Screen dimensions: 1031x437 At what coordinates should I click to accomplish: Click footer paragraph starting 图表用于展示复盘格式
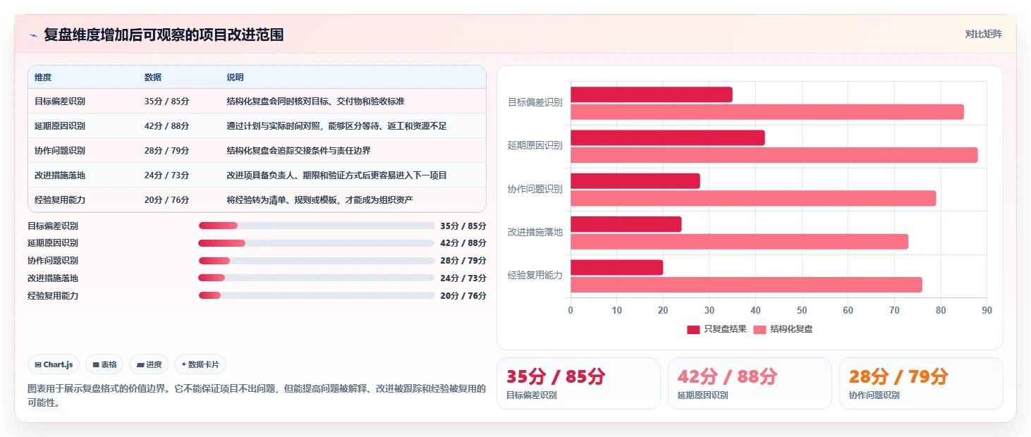(257, 395)
